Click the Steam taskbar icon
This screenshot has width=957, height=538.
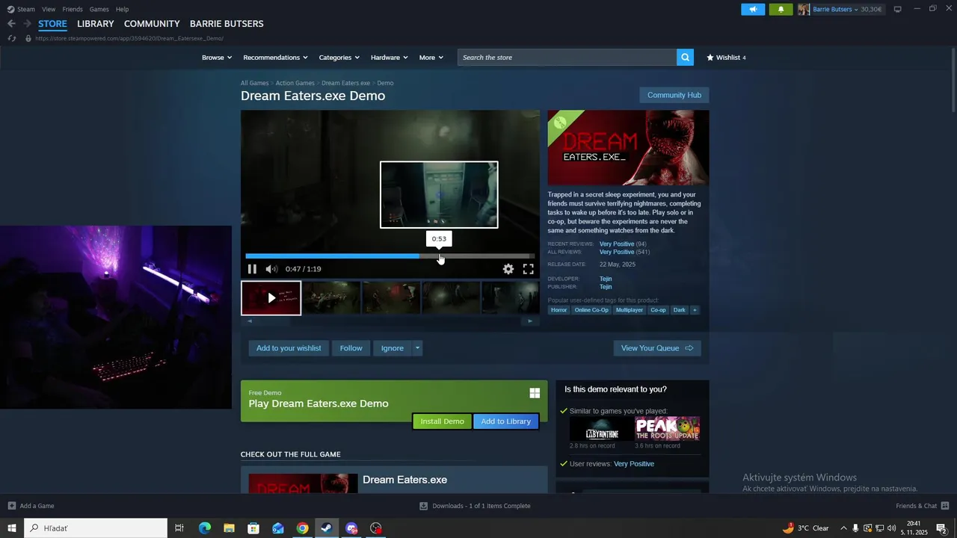pyautogui.click(x=327, y=528)
